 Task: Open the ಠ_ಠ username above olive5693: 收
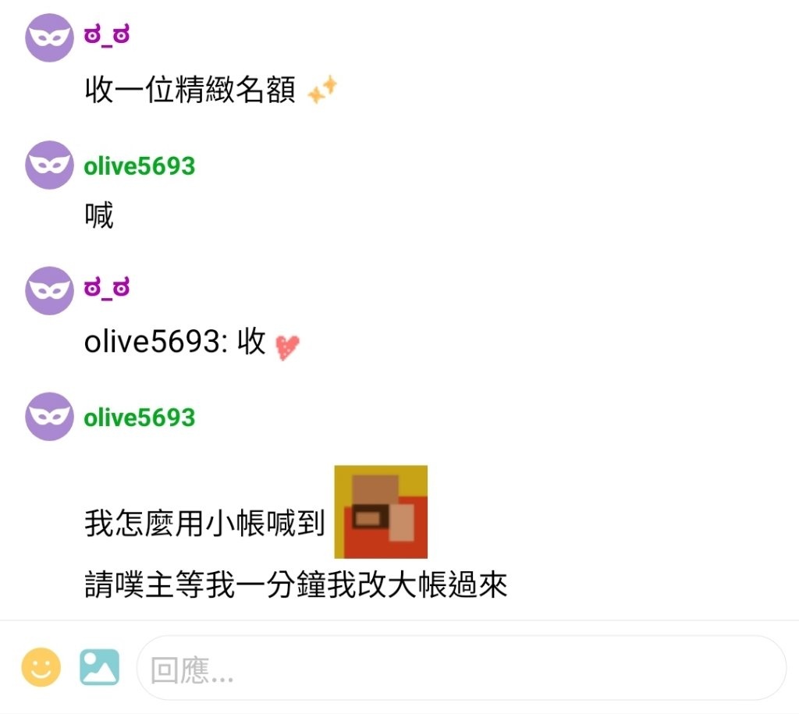(x=107, y=289)
